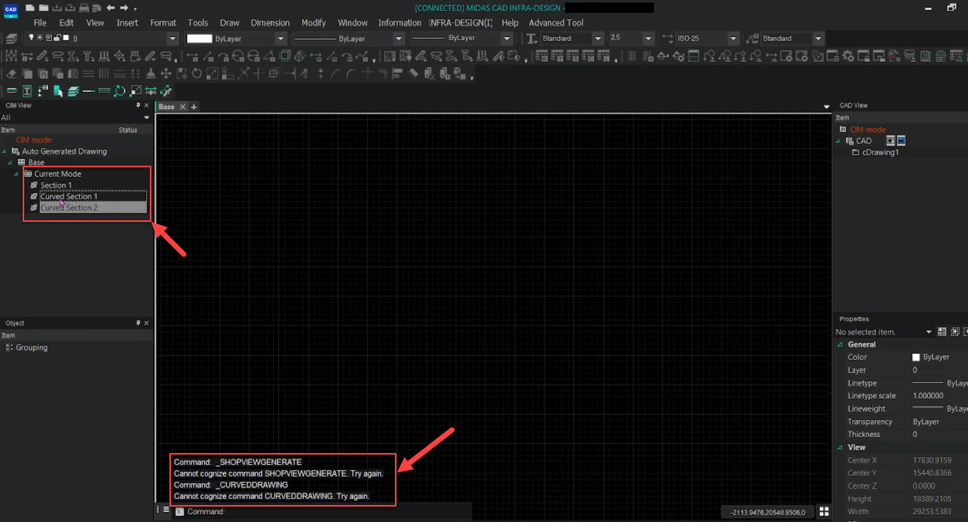
Task: Select the Move four-arrow tool
Action: pos(166,74)
